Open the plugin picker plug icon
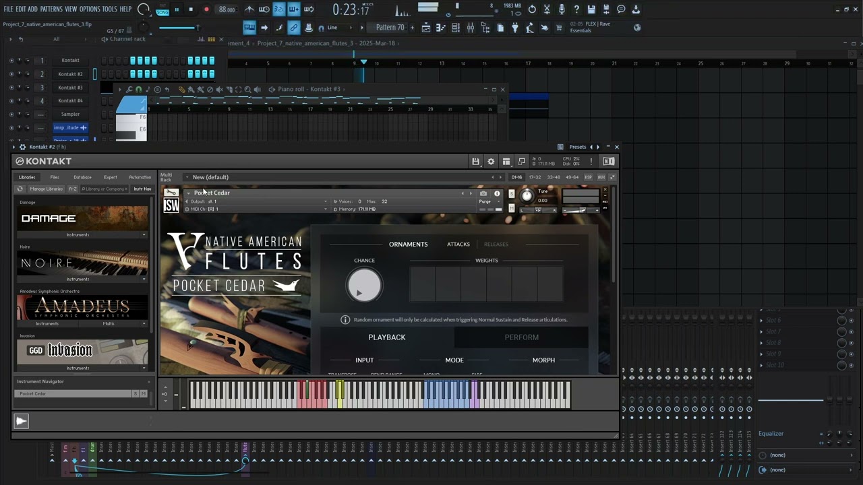Screen dimensions: 863x485 tap(515, 28)
